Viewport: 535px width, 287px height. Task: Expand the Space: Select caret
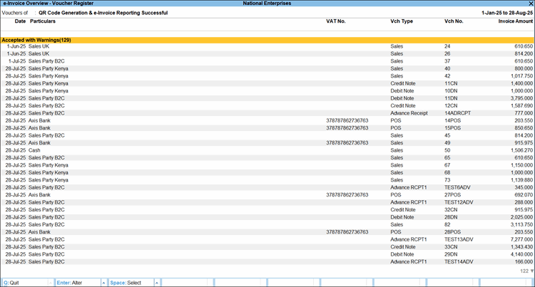(156, 283)
